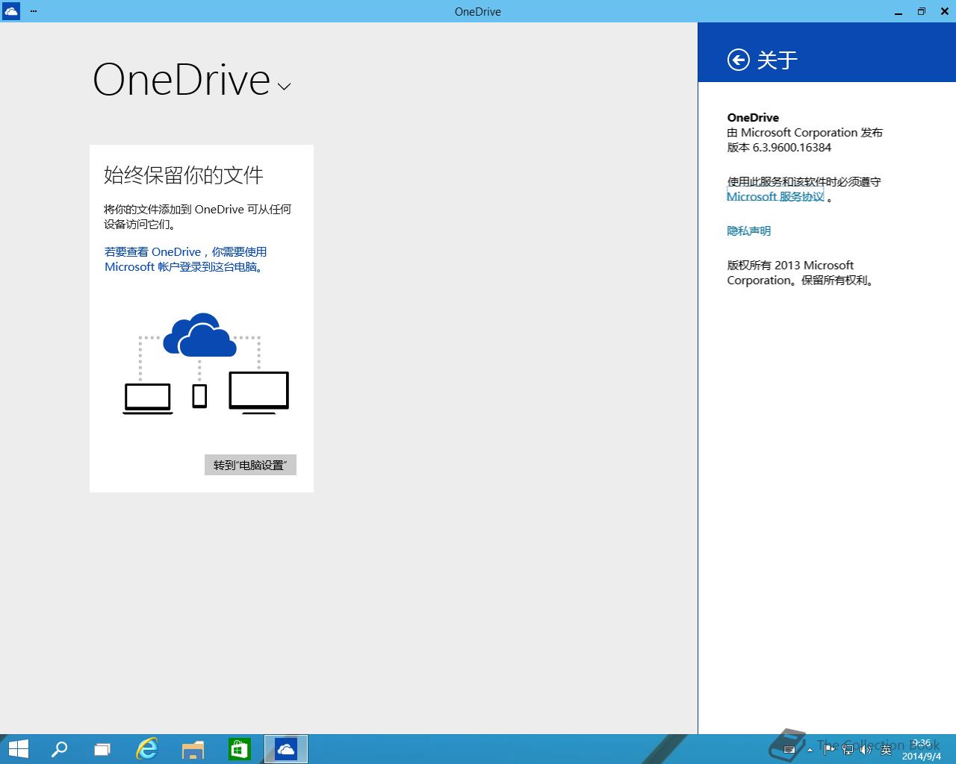Click the network status tray icon
Viewport: 956px width, 764px height.
tap(848, 749)
